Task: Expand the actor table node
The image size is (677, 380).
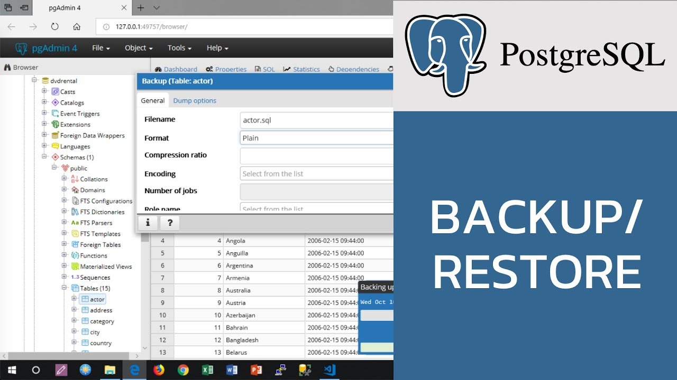Action: coord(75,299)
